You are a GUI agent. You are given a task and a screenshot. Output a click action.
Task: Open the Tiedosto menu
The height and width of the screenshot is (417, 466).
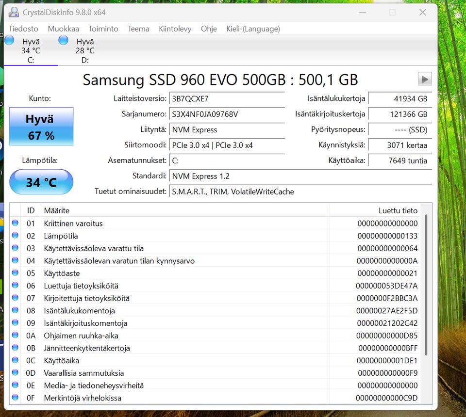pyautogui.click(x=23, y=29)
